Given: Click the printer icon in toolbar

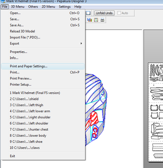Looking at the screenshot, I should pyautogui.click(x=102, y=20).
